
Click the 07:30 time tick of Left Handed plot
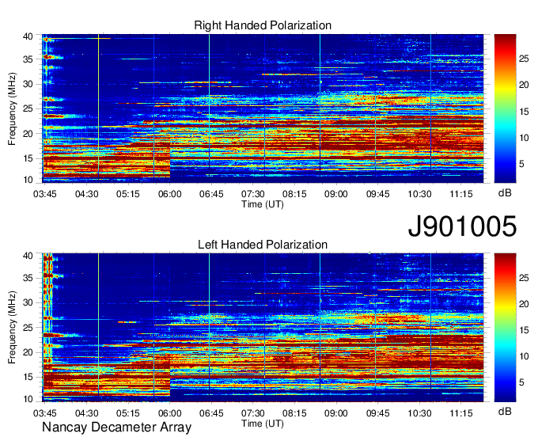pyautogui.click(x=253, y=413)
